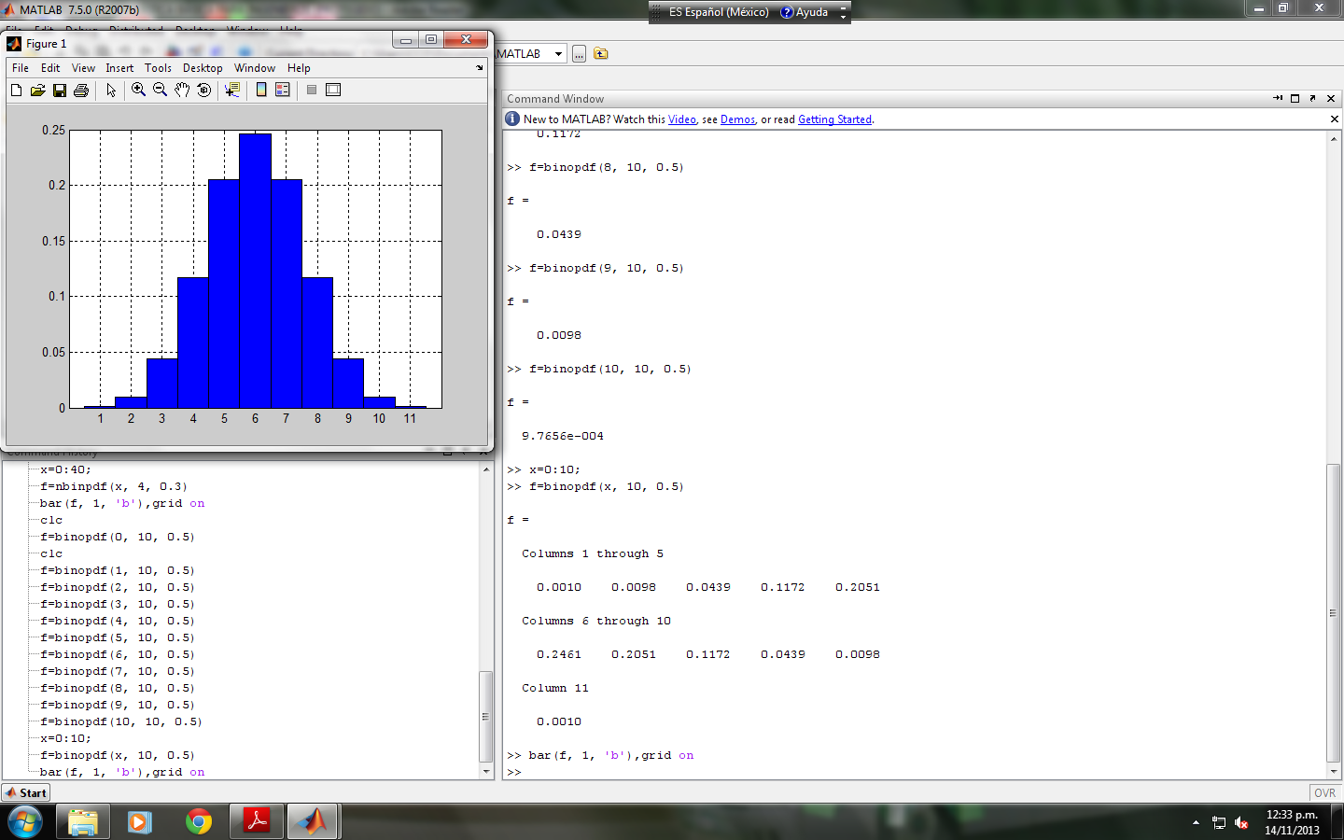Select the Edit Plot arrow tool

point(111,91)
